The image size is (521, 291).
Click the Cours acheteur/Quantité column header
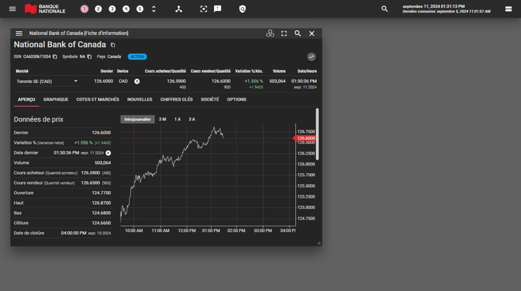[x=165, y=71]
